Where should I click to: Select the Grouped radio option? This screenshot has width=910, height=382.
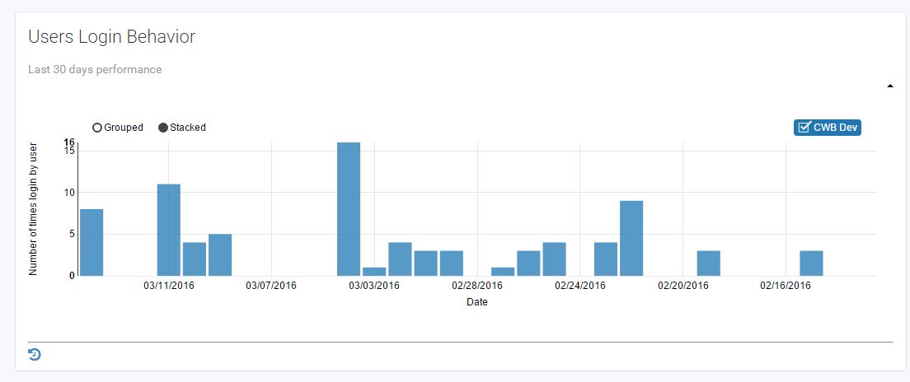pyautogui.click(x=97, y=128)
